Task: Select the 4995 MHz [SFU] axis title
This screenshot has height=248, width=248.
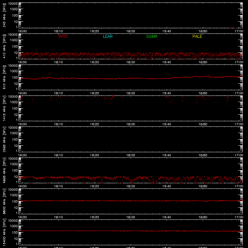Action: pyautogui.click(x=4, y=170)
